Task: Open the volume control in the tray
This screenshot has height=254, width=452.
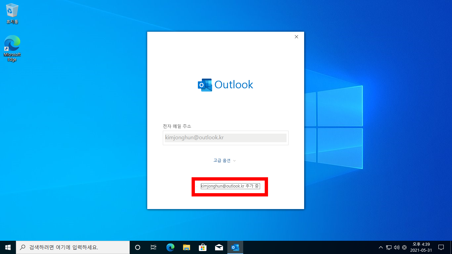Action: (x=397, y=247)
